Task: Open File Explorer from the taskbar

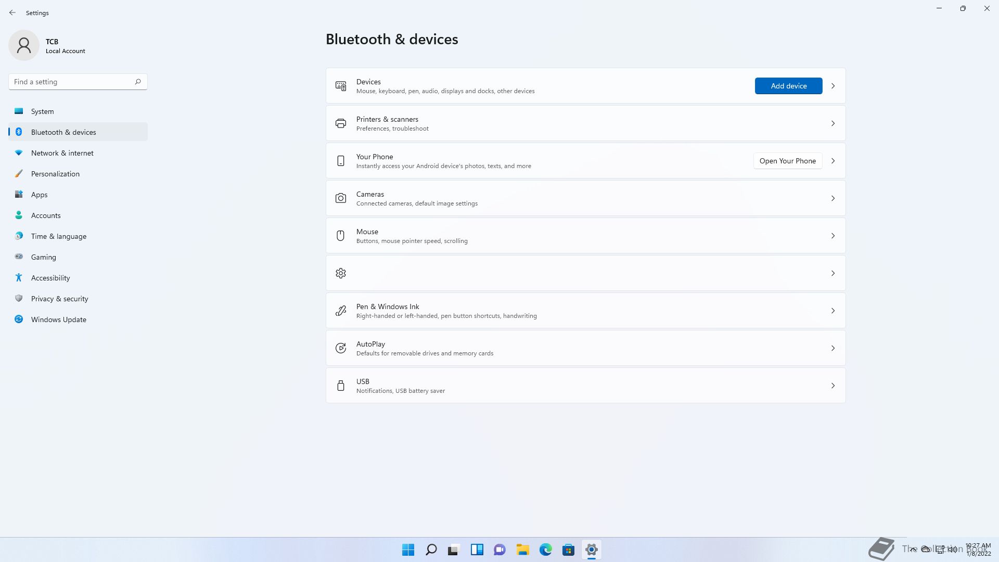Action: [523, 550]
